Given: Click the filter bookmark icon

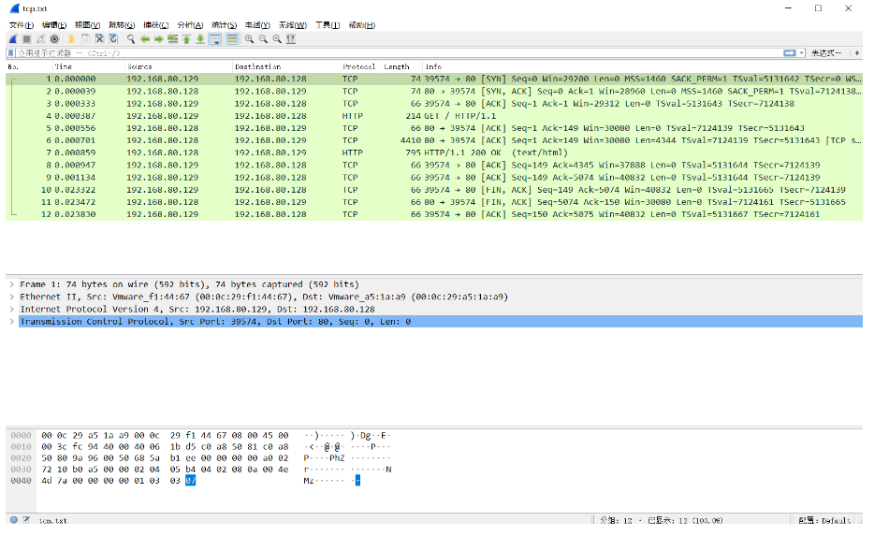Looking at the screenshot, I should pyautogui.click(x=10, y=53).
